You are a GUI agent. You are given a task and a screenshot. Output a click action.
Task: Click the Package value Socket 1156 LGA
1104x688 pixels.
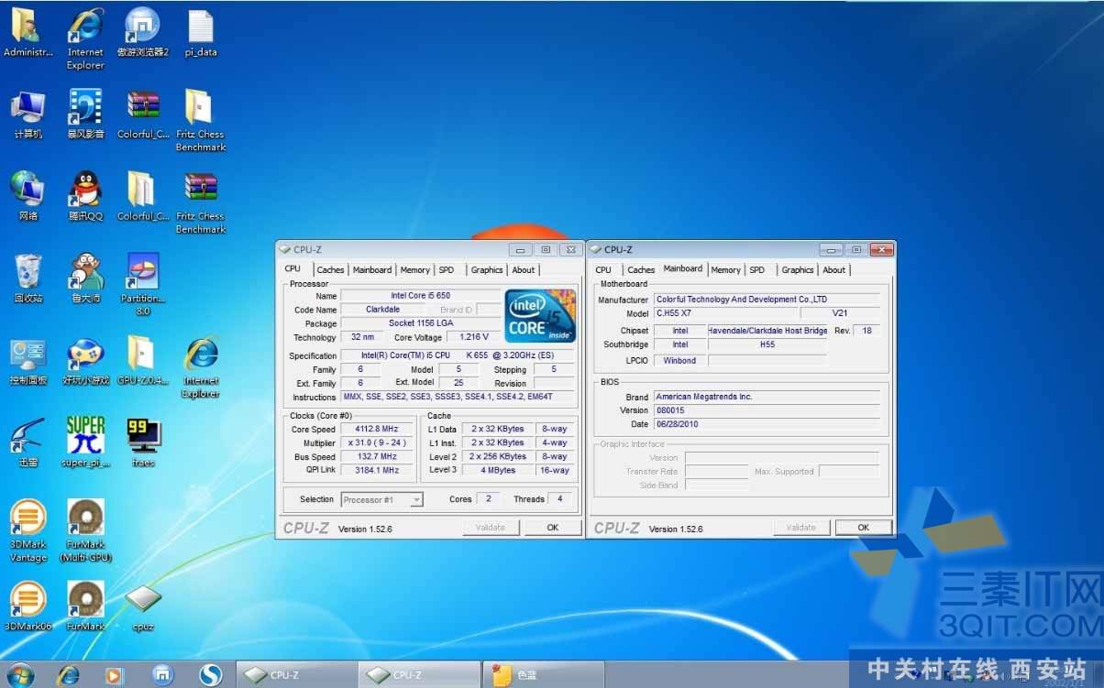tap(421, 323)
